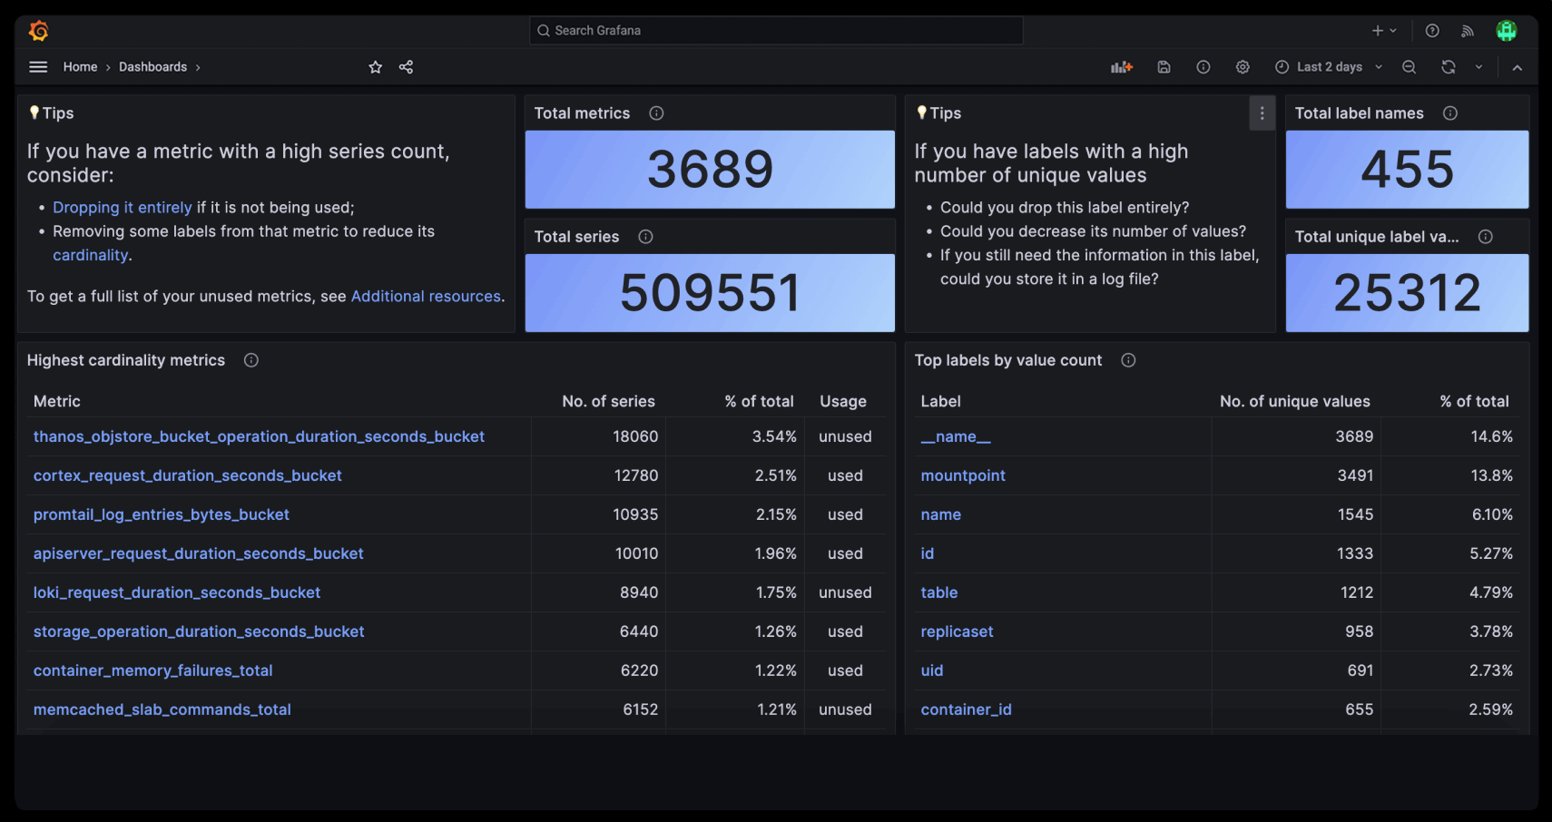Zoom out the time range

point(1409,66)
